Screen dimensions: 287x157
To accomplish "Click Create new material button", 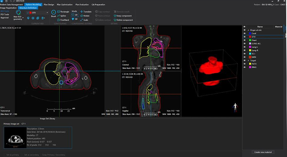I will [263, 152].
